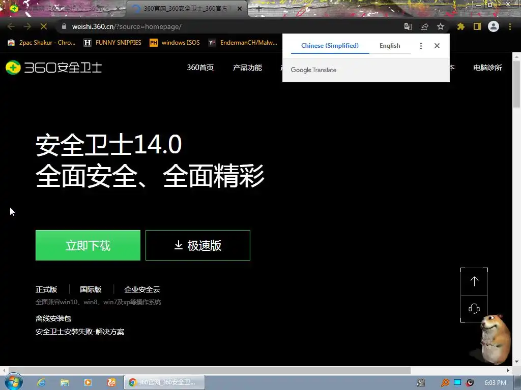Click the share page icon
Viewport: 521px width, 390px height.
(424, 26)
